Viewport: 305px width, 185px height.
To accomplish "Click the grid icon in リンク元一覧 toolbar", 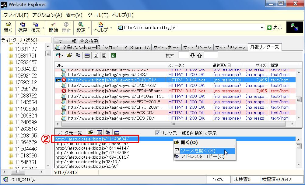I will tap(117, 133).
